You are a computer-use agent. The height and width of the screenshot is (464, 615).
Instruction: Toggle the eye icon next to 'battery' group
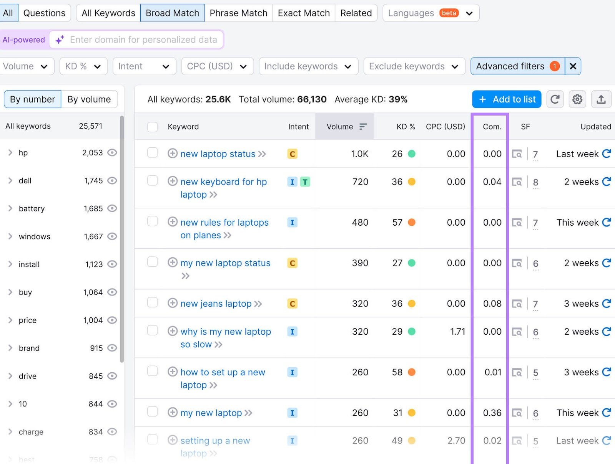tap(112, 208)
